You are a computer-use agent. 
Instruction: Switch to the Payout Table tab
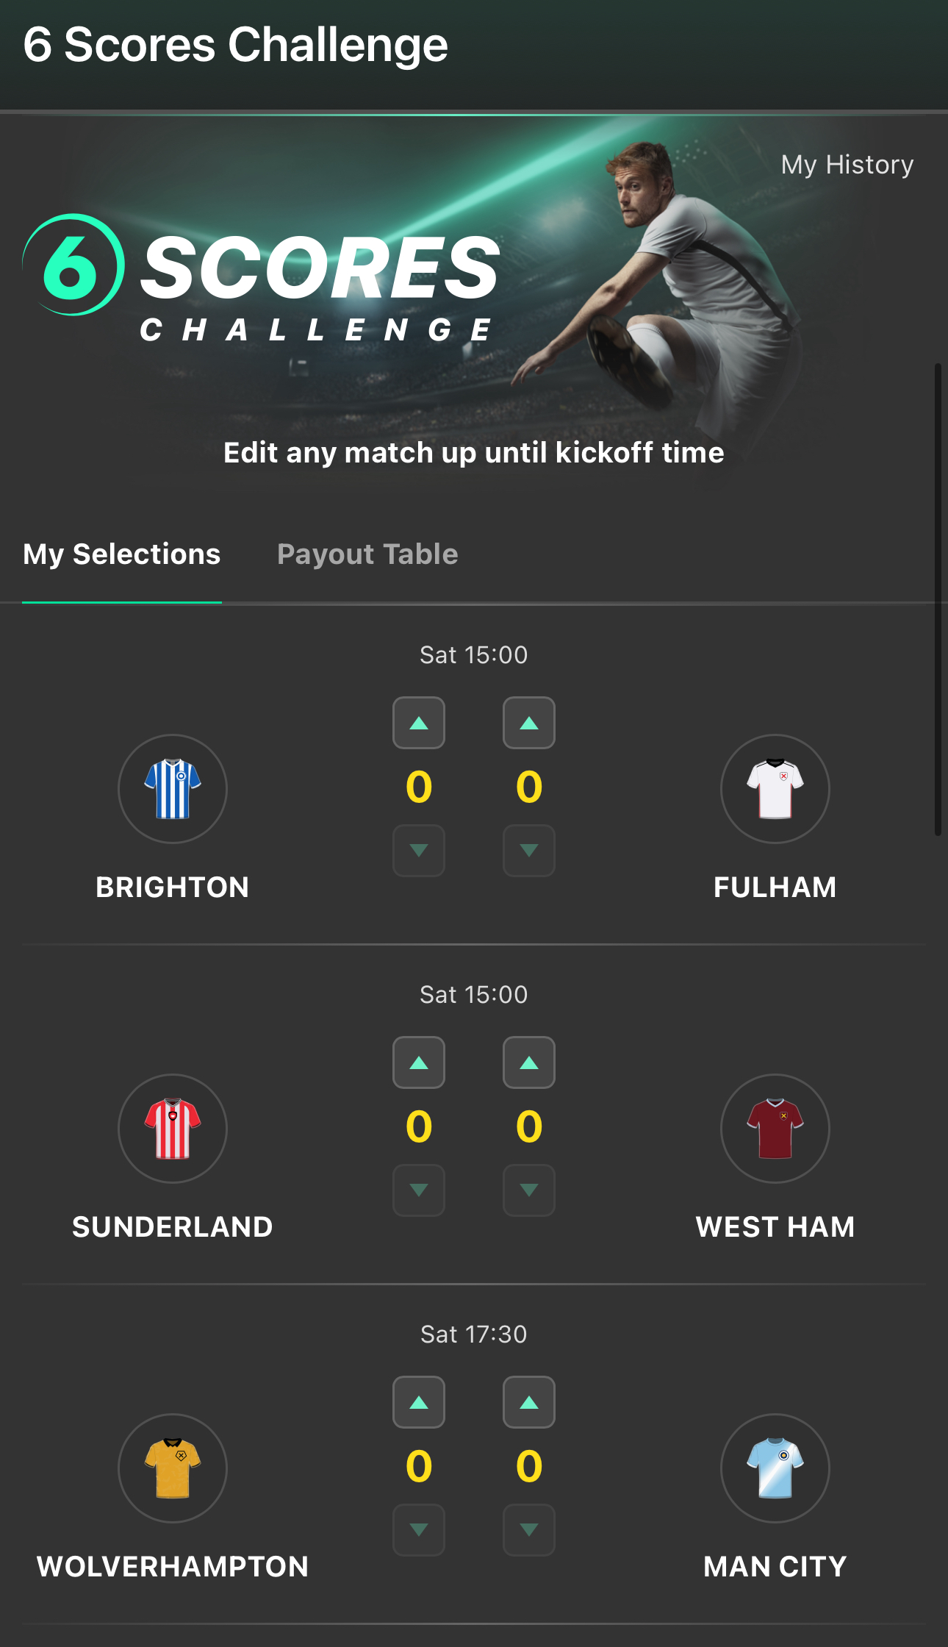(x=367, y=554)
